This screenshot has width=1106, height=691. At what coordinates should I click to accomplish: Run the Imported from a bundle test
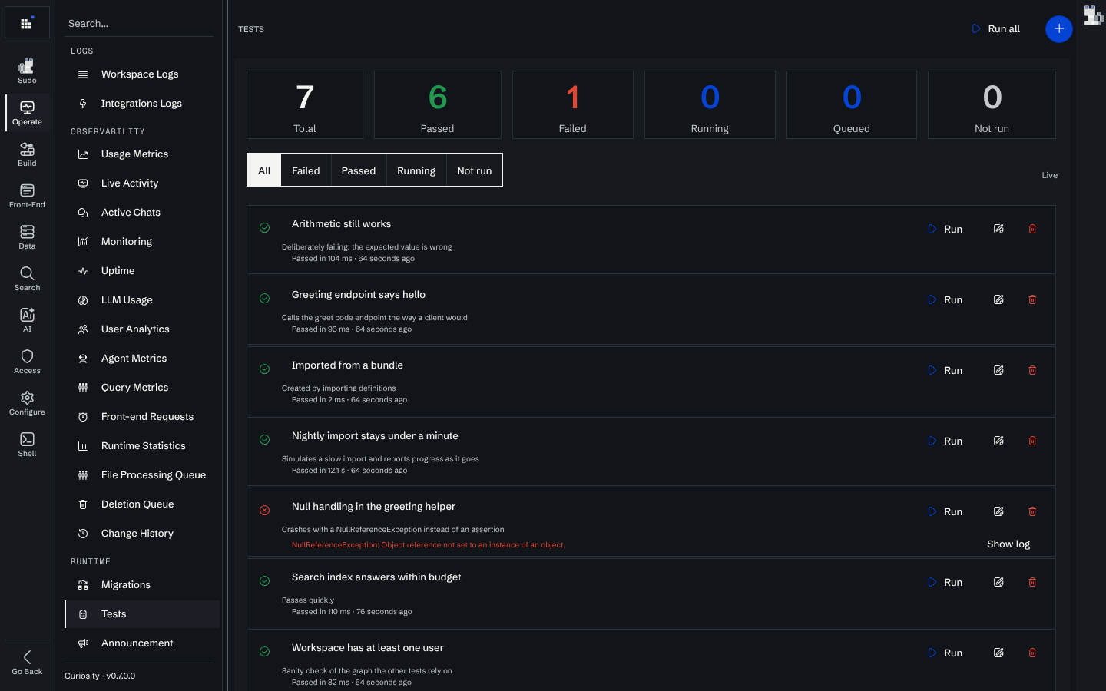click(945, 370)
